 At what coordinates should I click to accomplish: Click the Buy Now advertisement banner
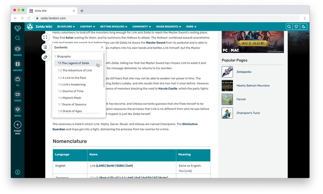[253, 42]
